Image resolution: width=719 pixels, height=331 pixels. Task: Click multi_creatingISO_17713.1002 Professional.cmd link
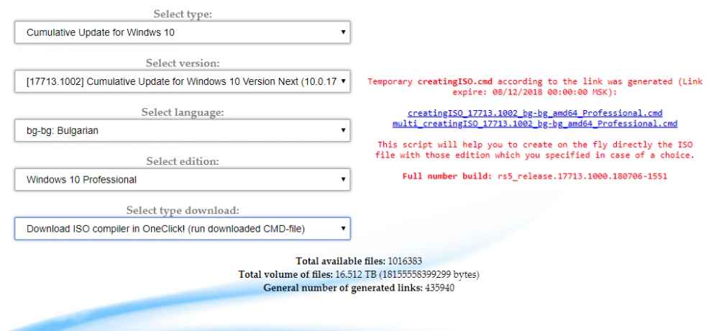(x=535, y=124)
